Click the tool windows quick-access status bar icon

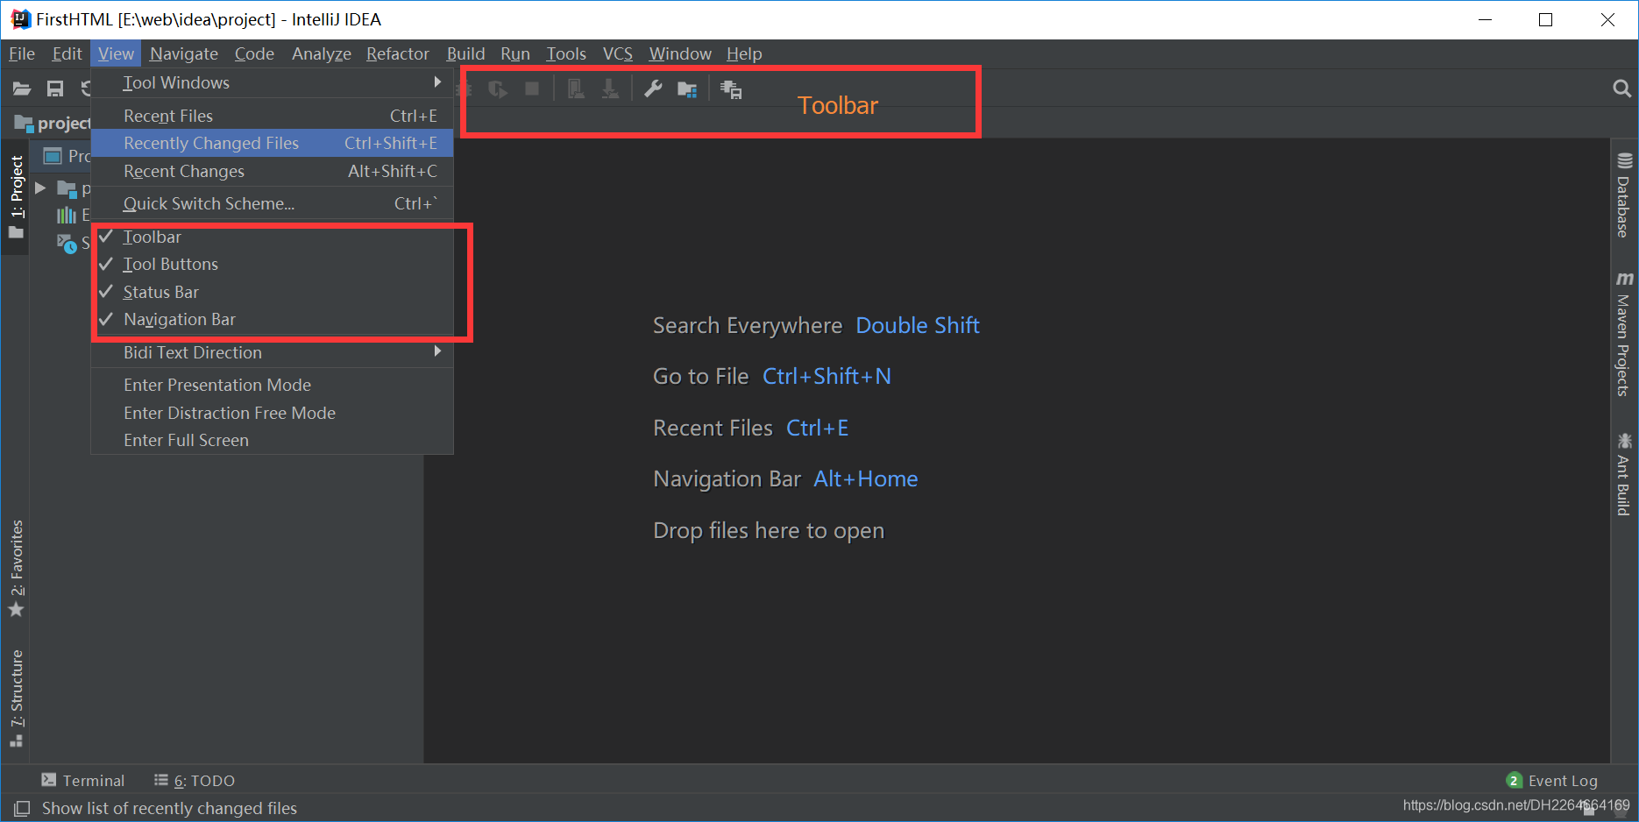click(x=22, y=808)
